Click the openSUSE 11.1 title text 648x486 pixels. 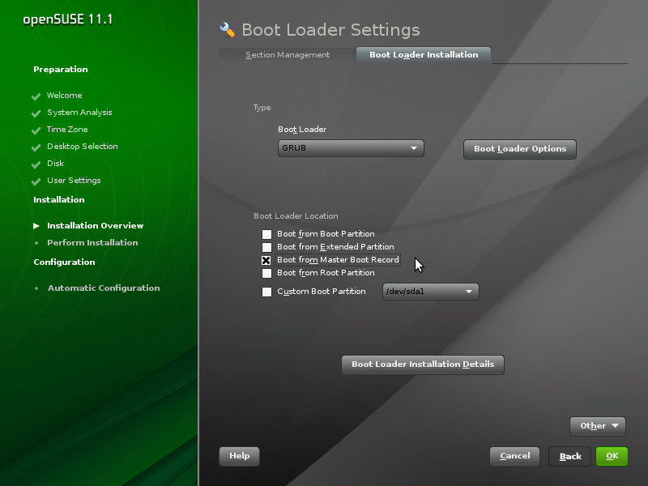[x=68, y=19]
